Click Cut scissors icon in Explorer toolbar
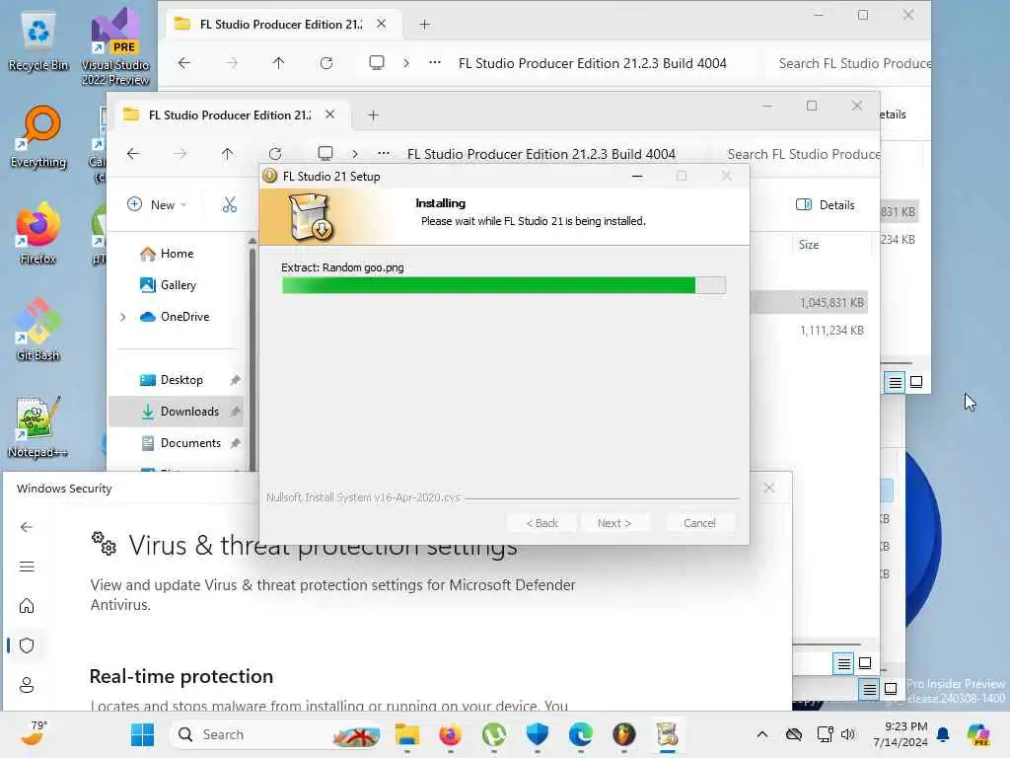Viewport: 1010px width, 758px height. click(229, 205)
